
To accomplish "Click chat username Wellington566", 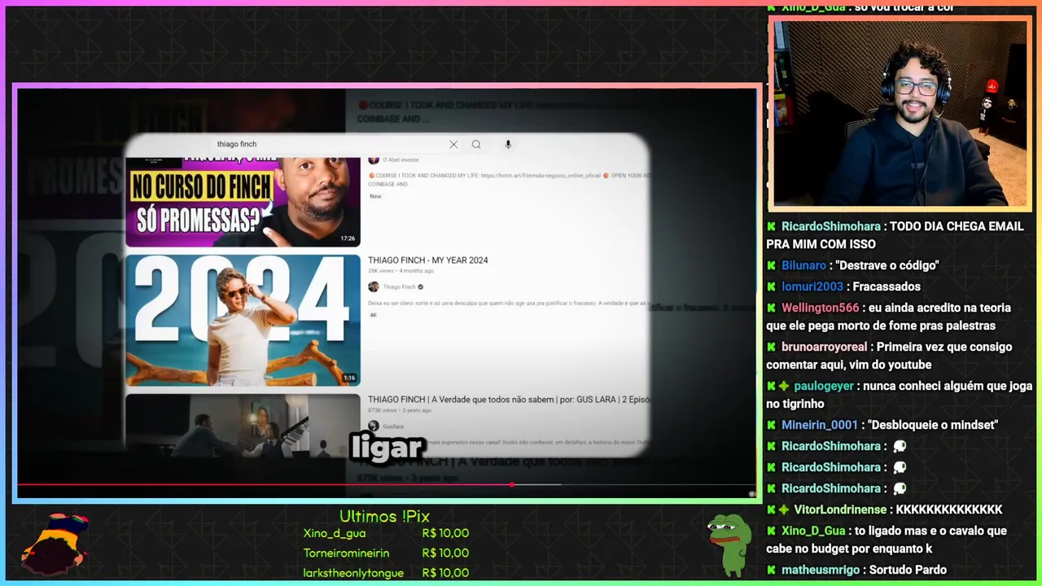I will (x=821, y=308).
